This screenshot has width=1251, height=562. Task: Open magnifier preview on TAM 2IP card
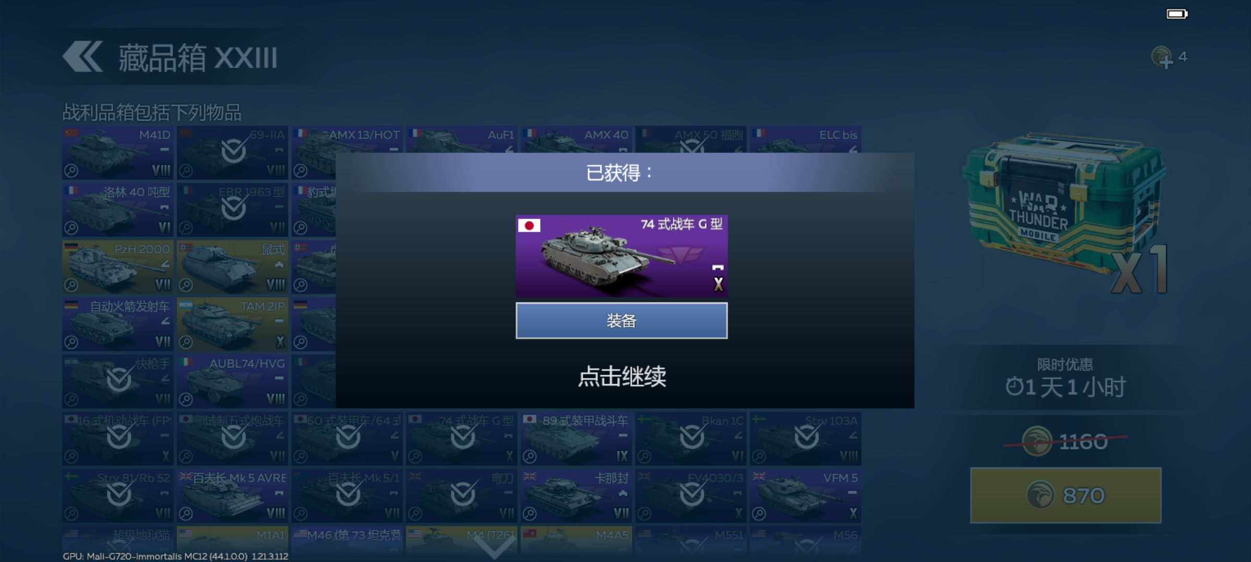[186, 342]
